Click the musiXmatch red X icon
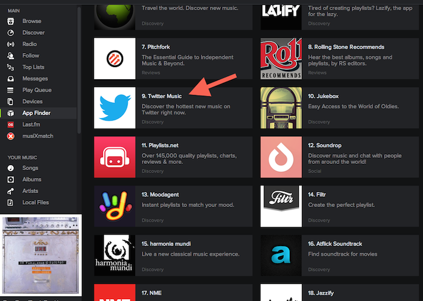The height and width of the screenshot is (301, 423). pos(10,136)
